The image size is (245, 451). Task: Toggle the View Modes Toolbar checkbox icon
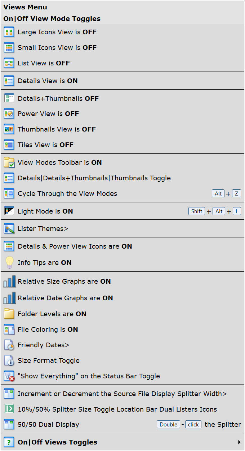coord(9,162)
